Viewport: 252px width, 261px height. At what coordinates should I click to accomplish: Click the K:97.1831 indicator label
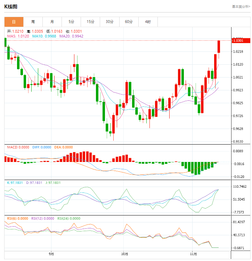click(15, 182)
